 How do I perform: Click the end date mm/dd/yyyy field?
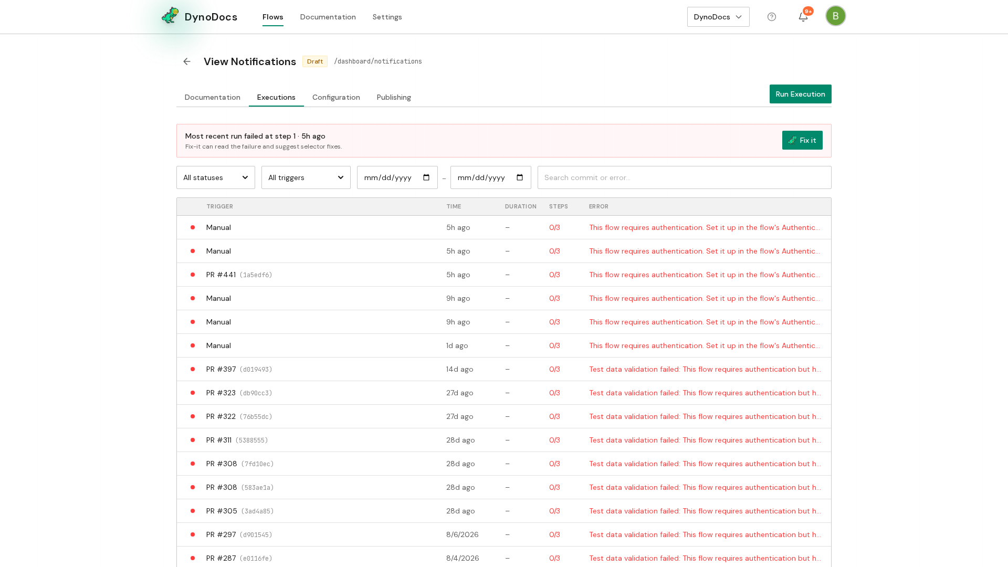tap(491, 177)
